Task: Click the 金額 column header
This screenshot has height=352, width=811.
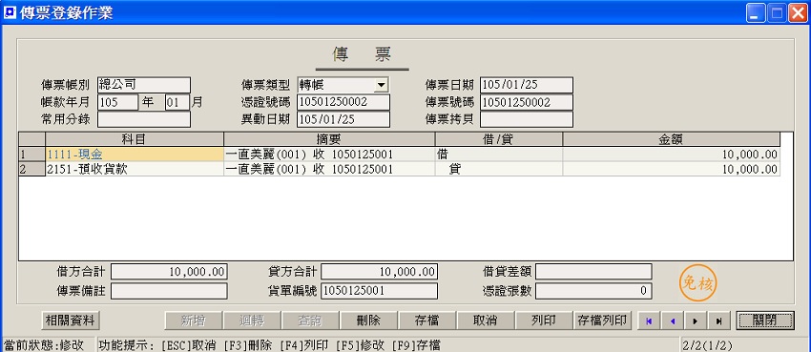Action: [672, 139]
